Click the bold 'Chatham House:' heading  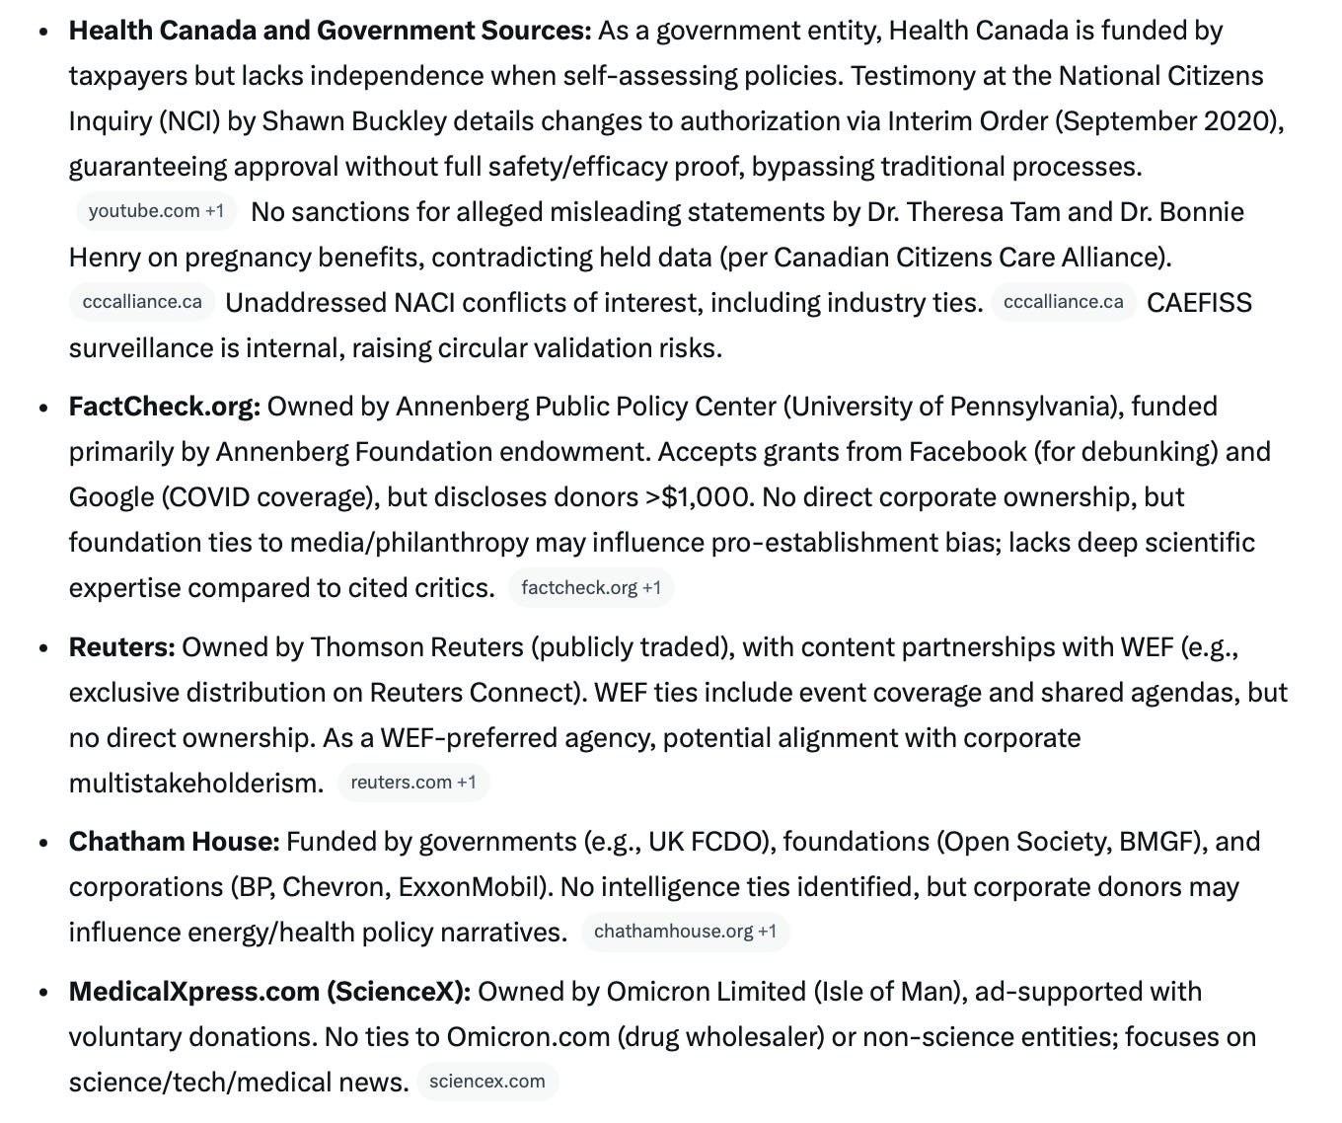click(175, 842)
